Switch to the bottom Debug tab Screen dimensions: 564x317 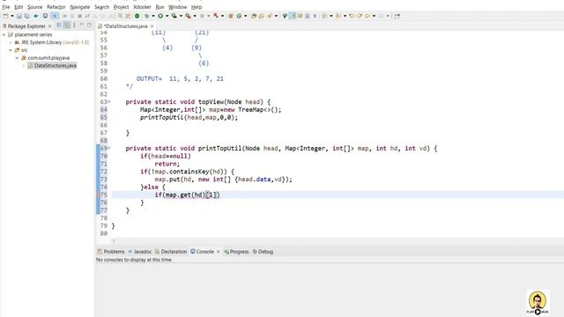(x=263, y=252)
